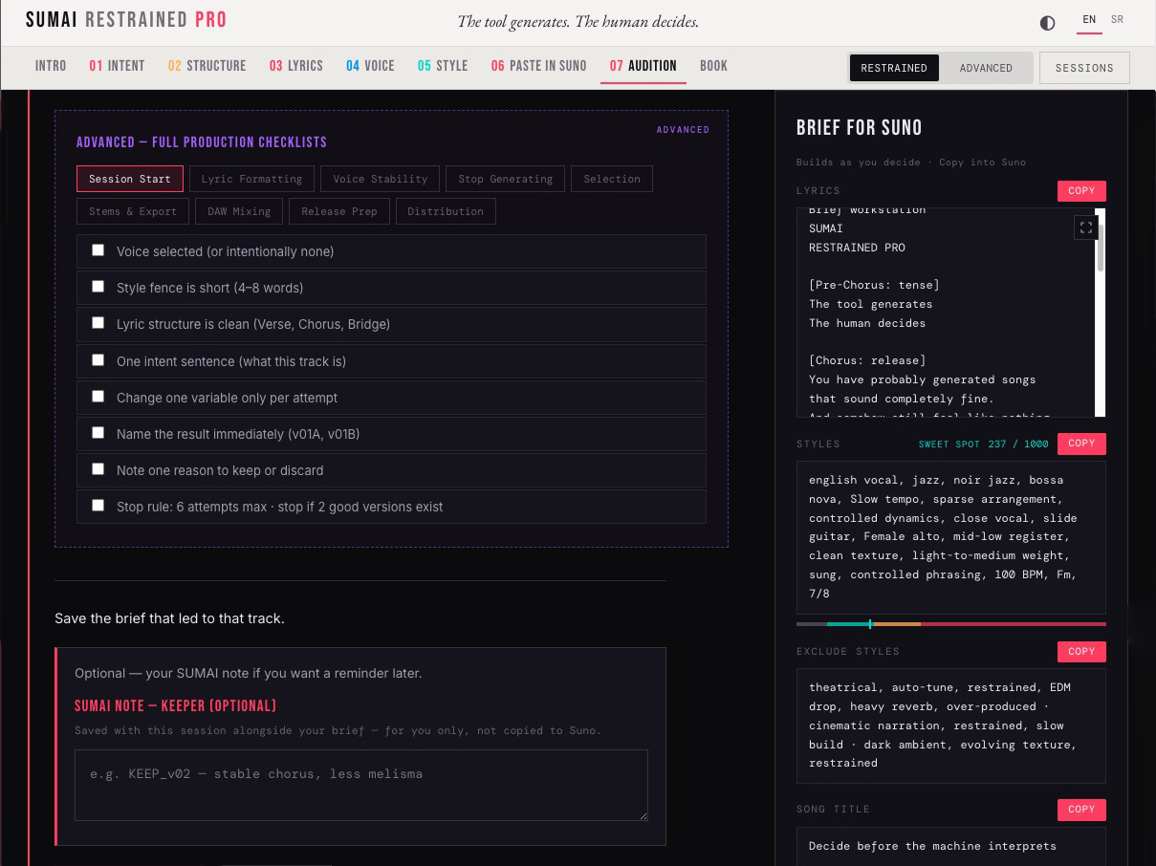The width and height of the screenshot is (1156, 866).
Task: Select the ADVANCED mode
Action: 986,68
